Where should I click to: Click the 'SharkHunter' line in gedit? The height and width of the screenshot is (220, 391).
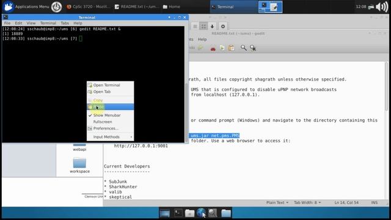123,186
